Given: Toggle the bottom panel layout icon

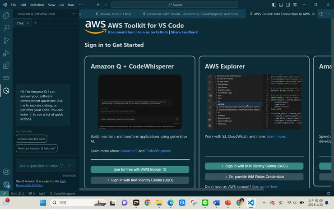Looking at the screenshot, I should tap(281, 5).
